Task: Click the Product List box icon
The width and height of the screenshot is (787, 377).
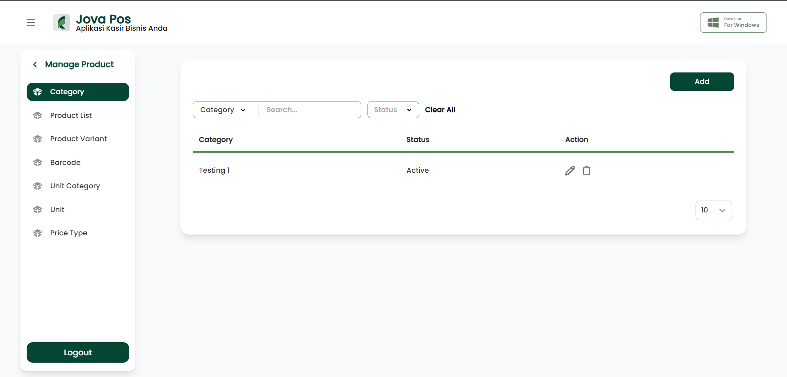Action: click(x=38, y=115)
